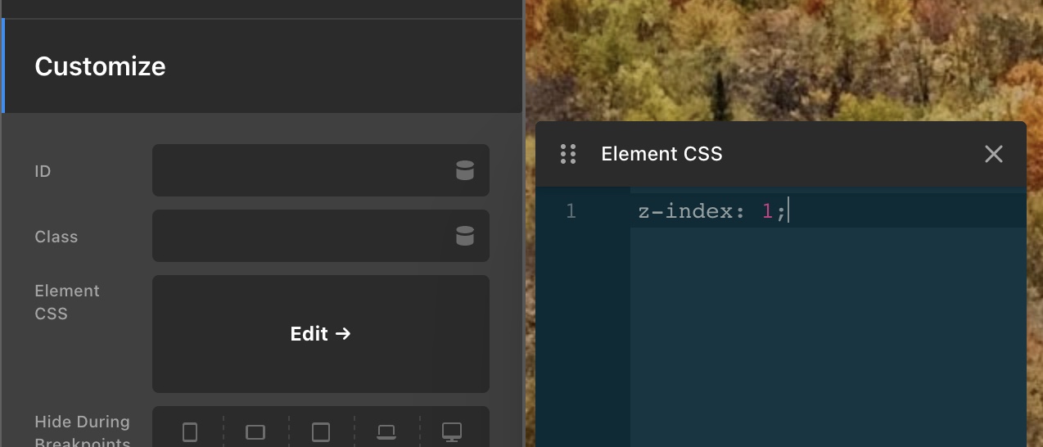Screen dimensions: 1043x447
Task: Toggle hide on desktop monitor breakpoint
Action: (452, 431)
